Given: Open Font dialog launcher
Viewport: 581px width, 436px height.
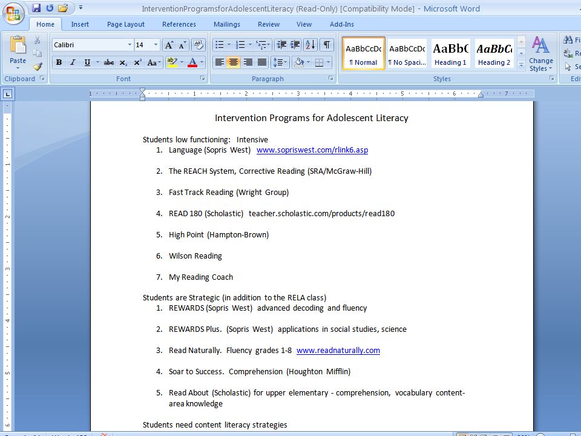Looking at the screenshot, I should [x=203, y=78].
